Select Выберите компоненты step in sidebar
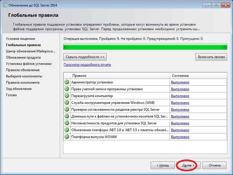233x175 pixels. (x=24, y=76)
